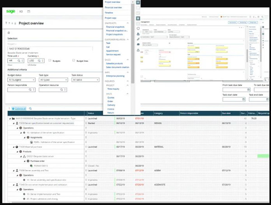Click the home icon above Selection

tap(9, 32)
